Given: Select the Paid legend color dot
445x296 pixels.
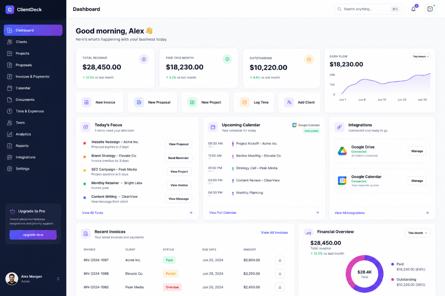Looking at the screenshot, I should click(392, 264).
